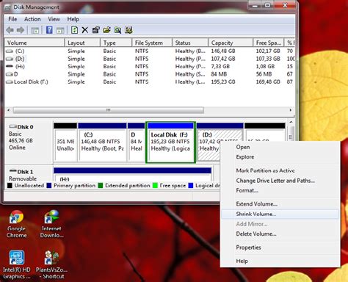Screen dimensions: 348x282
Task: Click the Delete X toolbar icon
Action: coord(85,30)
